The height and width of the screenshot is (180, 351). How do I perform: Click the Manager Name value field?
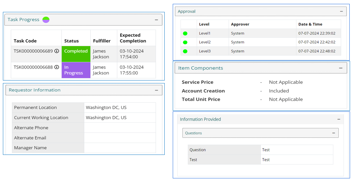point(119,148)
